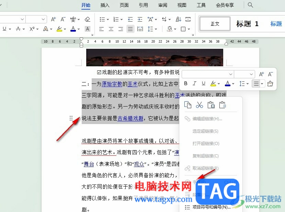Switch to the 视图 tab

click(x=182, y=5)
